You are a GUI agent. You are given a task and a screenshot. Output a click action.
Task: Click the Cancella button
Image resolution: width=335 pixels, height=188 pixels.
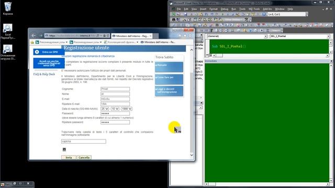[x=84, y=157]
